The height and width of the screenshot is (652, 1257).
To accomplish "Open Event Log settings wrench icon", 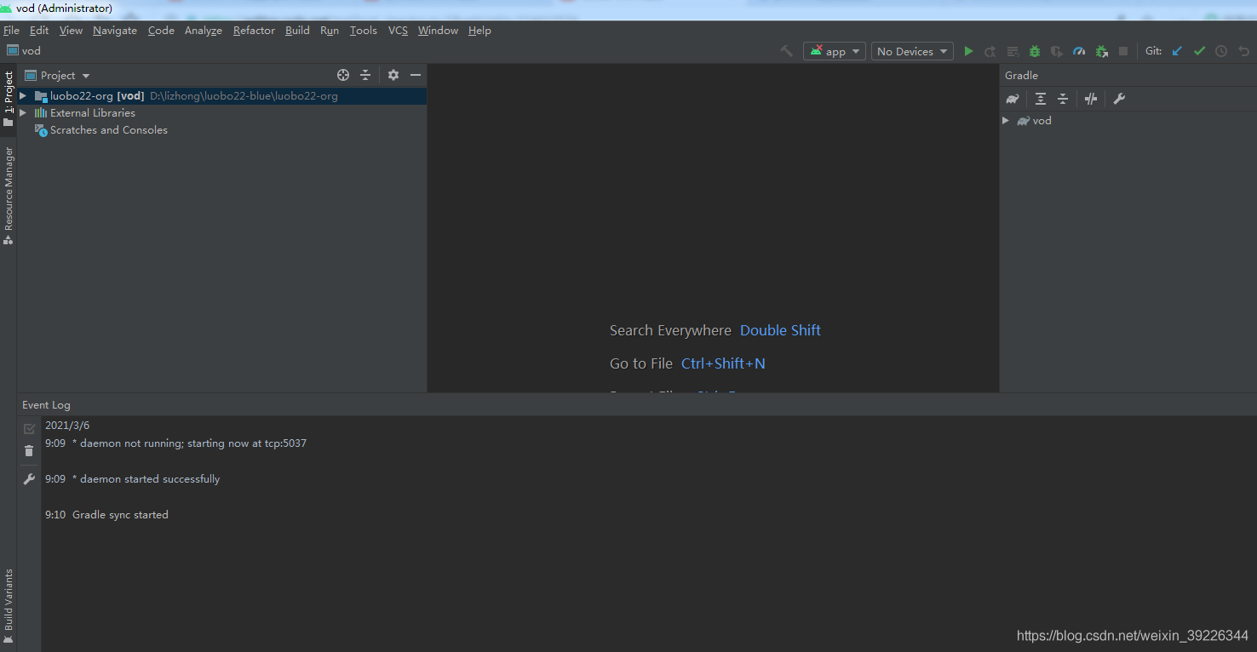I will pos(29,479).
